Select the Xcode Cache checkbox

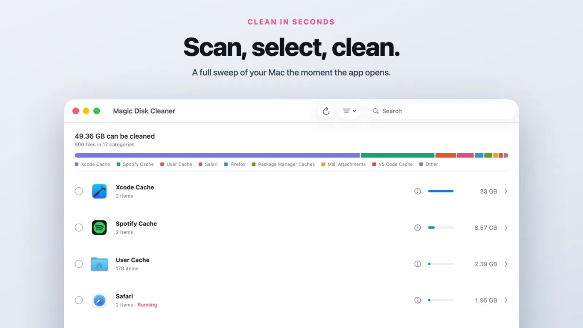tap(79, 191)
